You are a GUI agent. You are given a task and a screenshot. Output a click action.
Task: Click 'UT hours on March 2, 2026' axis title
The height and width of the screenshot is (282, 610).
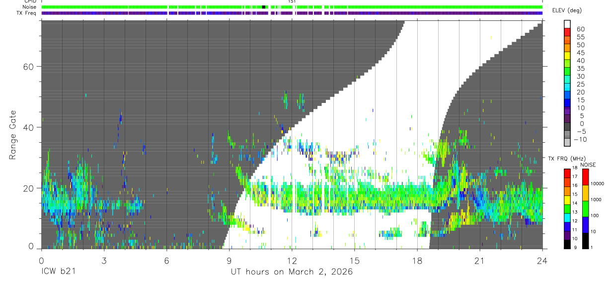coord(292,272)
